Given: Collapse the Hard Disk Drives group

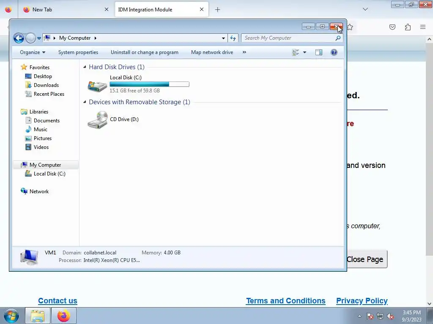Looking at the screenshot, I should click(x=85, y=67).
